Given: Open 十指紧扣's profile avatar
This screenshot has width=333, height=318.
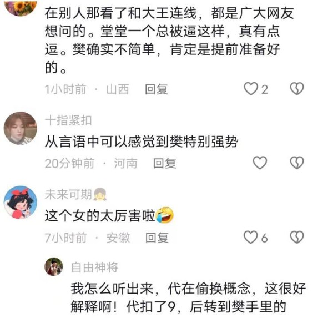Looking at the screenshot, I should [21, 128].
